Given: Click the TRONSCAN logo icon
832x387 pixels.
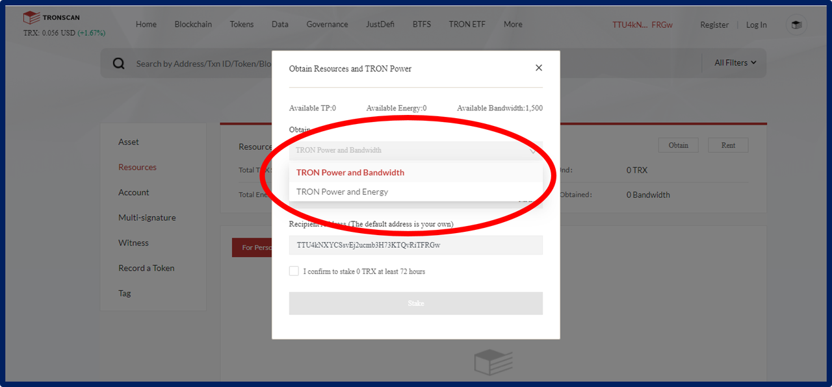Looking at the screenshot, I should pyautogui.click(x=31, y=18).
